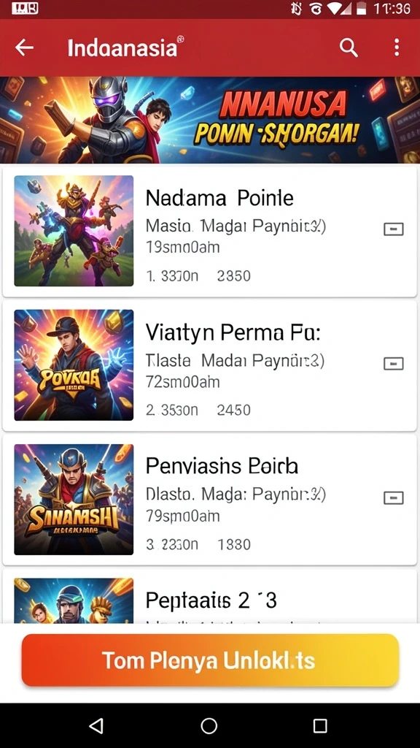Tap the promotional hero banner

pyautogui.click(x=210, y=121)
